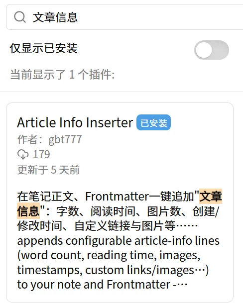The width and height of the screenshot is (243, 303).
Task: Click the 在笔记正文、Frontmatter一键追加 description line
Action: 108,197
